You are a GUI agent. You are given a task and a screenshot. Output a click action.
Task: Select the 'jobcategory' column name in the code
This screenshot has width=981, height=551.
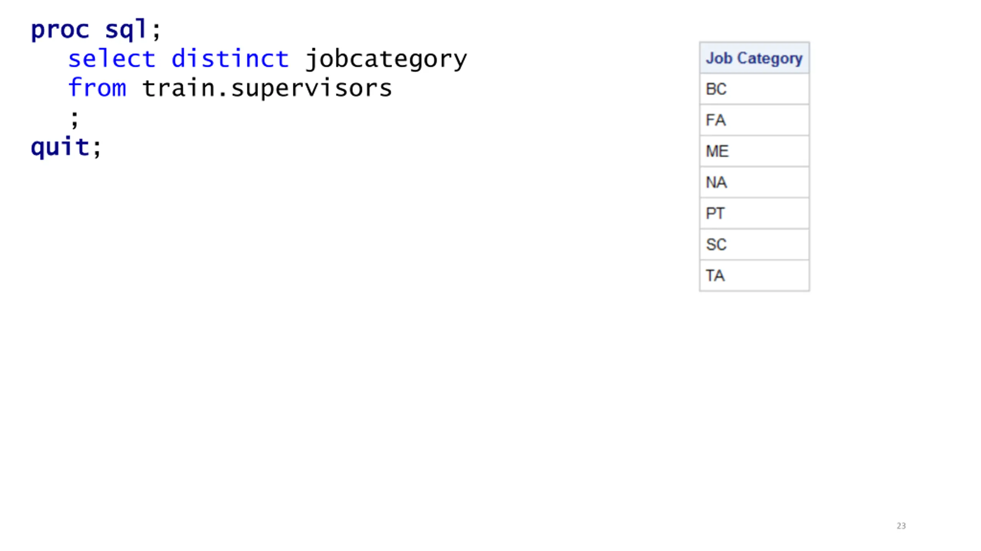[x=386, y=60]
